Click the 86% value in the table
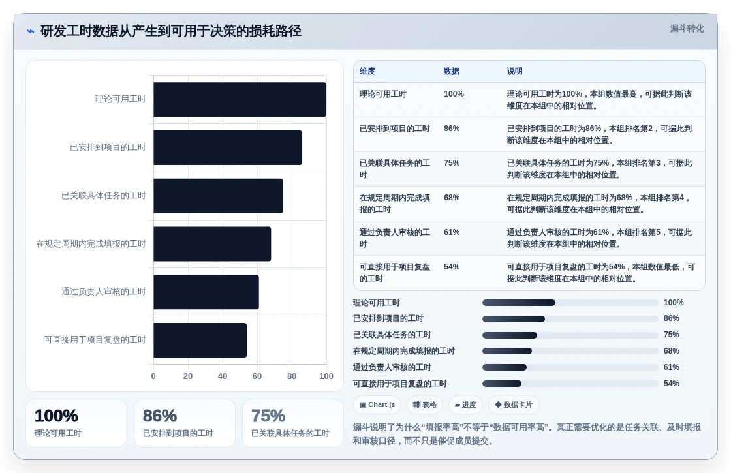The width and height of the screenshot is (731, 473). pos(451,129)
